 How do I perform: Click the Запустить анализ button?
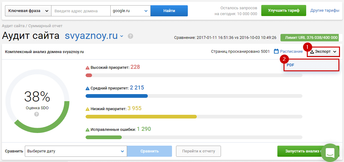click(x=308, y=151)
